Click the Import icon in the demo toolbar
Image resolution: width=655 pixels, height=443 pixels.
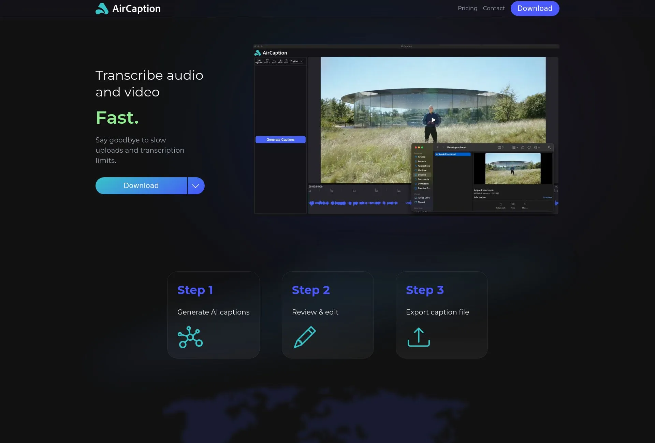point(280,61)
